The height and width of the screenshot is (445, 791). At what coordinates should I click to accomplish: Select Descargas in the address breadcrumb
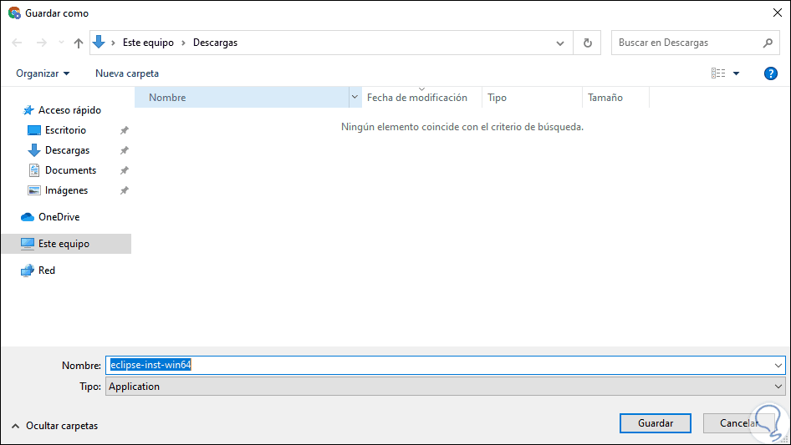pyautogui.click(x=216, y=43)
